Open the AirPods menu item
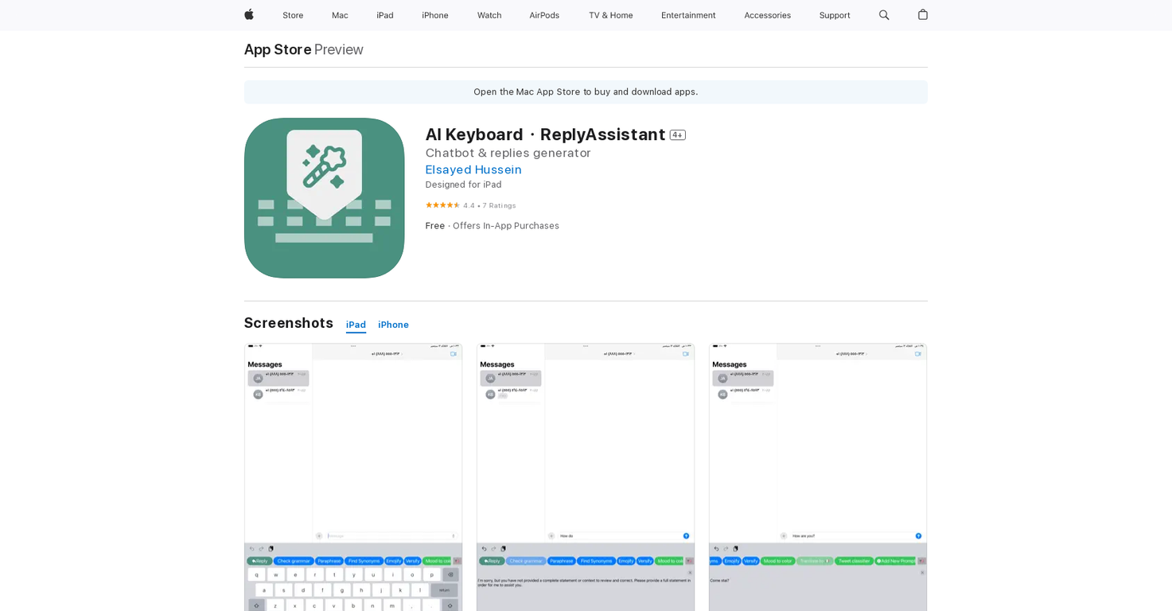The height and width of the screenshot is (611, 1172). 544,15
